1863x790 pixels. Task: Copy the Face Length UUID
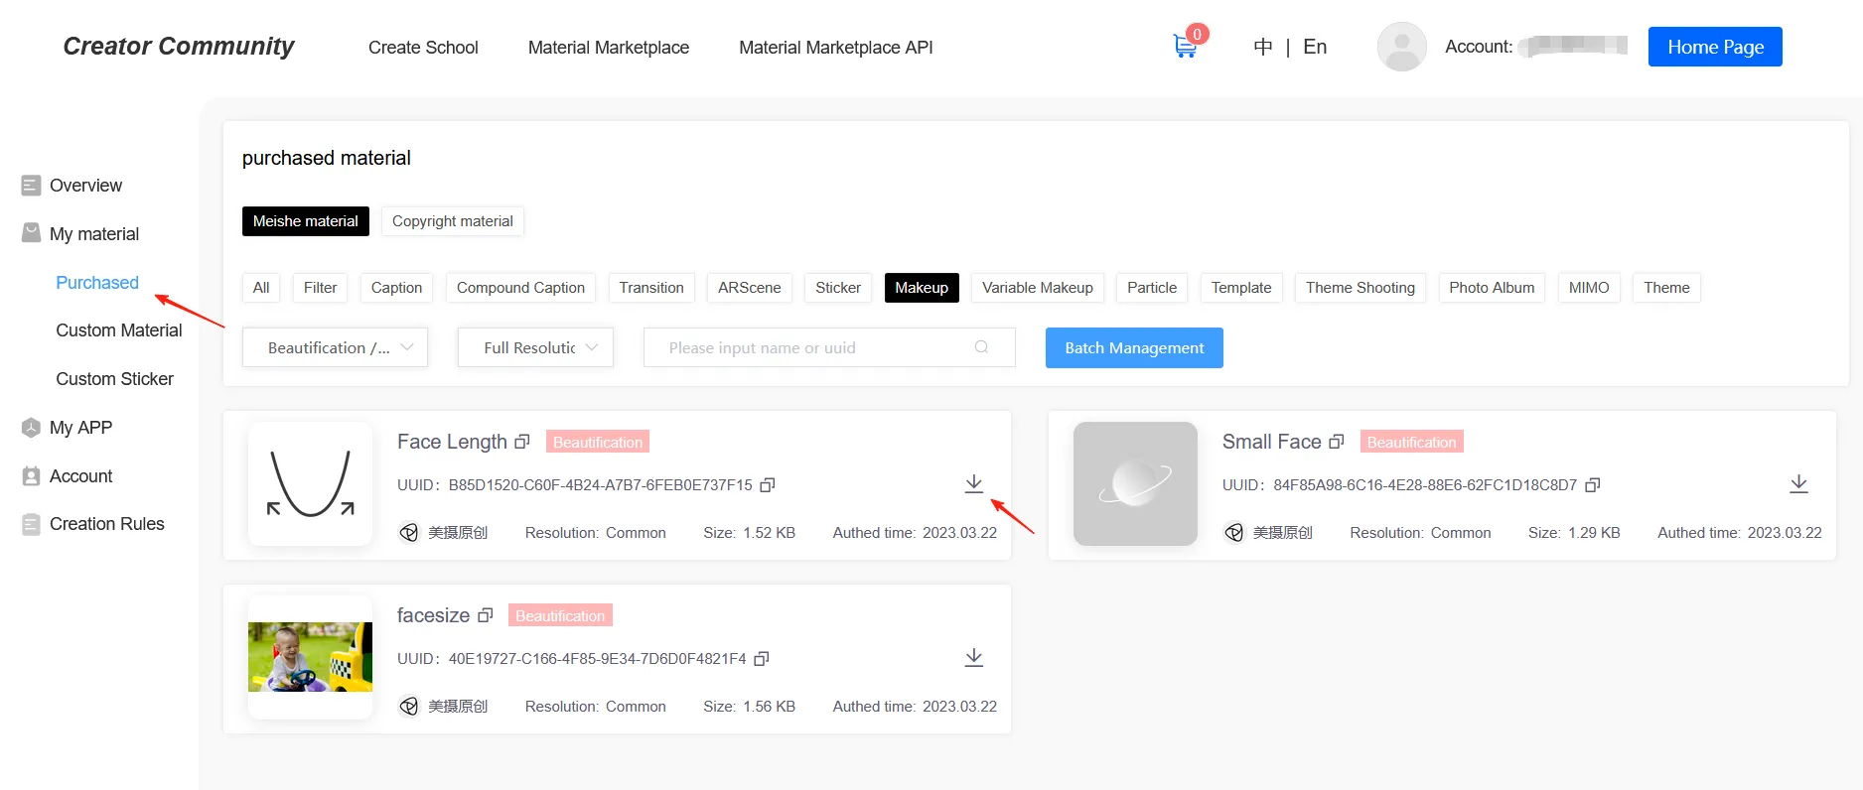coord(767,485)
